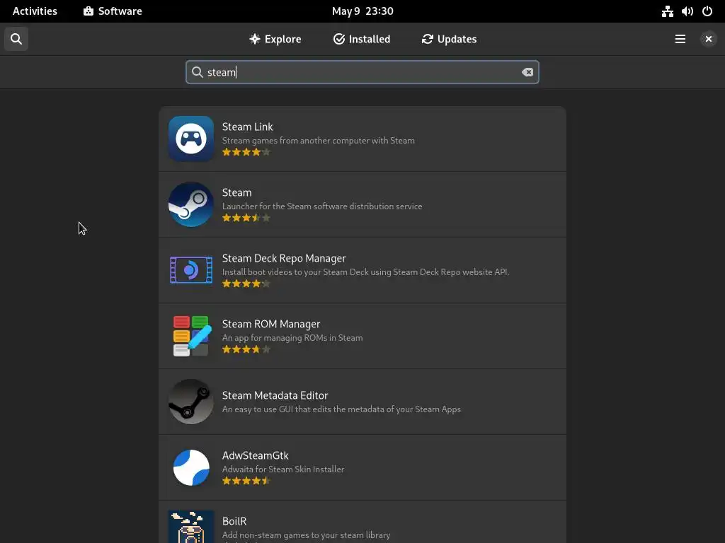Viewport: 725px width, 543px height.
Task: Click Steam Deck Repo Manager's star rating
Action: coord(246,284)
